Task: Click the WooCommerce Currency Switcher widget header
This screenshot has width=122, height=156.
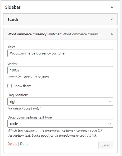Action: 60,34
